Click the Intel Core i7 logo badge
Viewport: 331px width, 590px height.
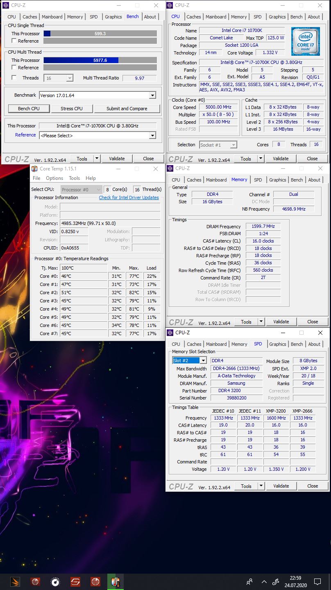pos(305,41)
